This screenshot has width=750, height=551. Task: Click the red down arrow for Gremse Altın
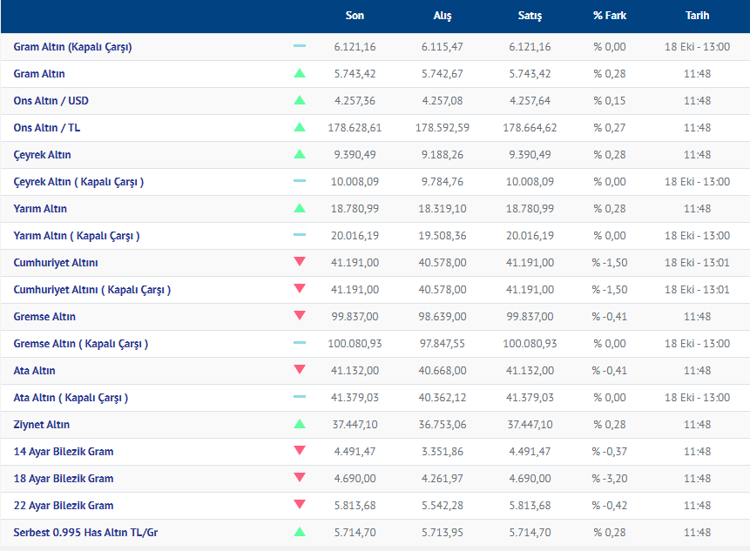coord(300,316)
